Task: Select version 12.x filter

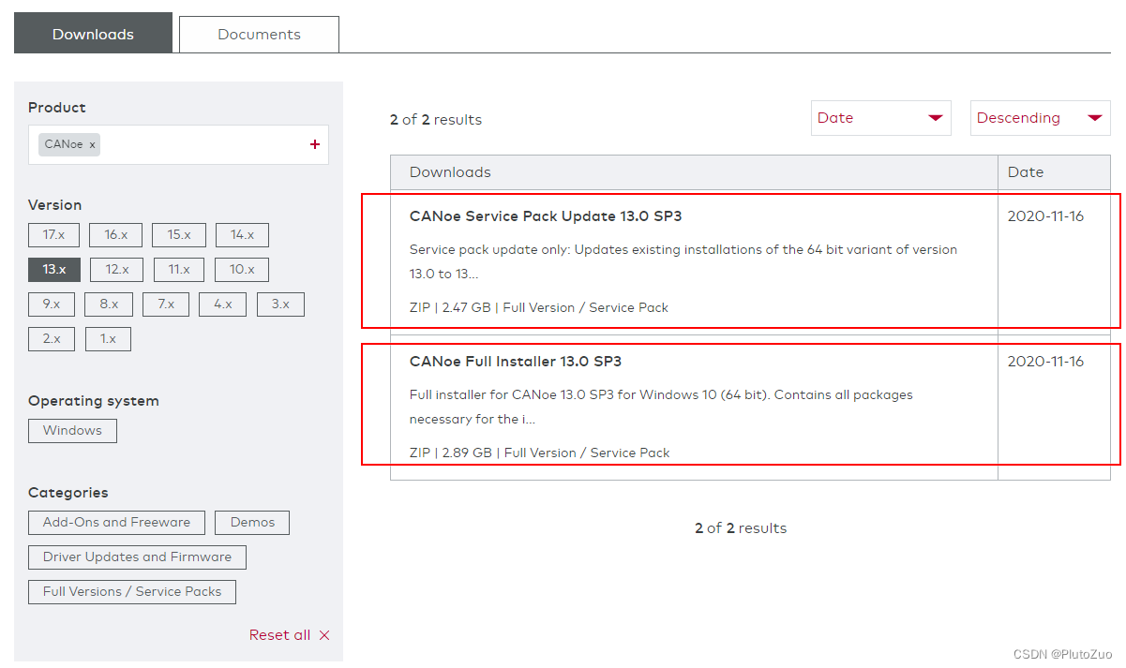Action: pyautogui.click(x=117, y=270)
